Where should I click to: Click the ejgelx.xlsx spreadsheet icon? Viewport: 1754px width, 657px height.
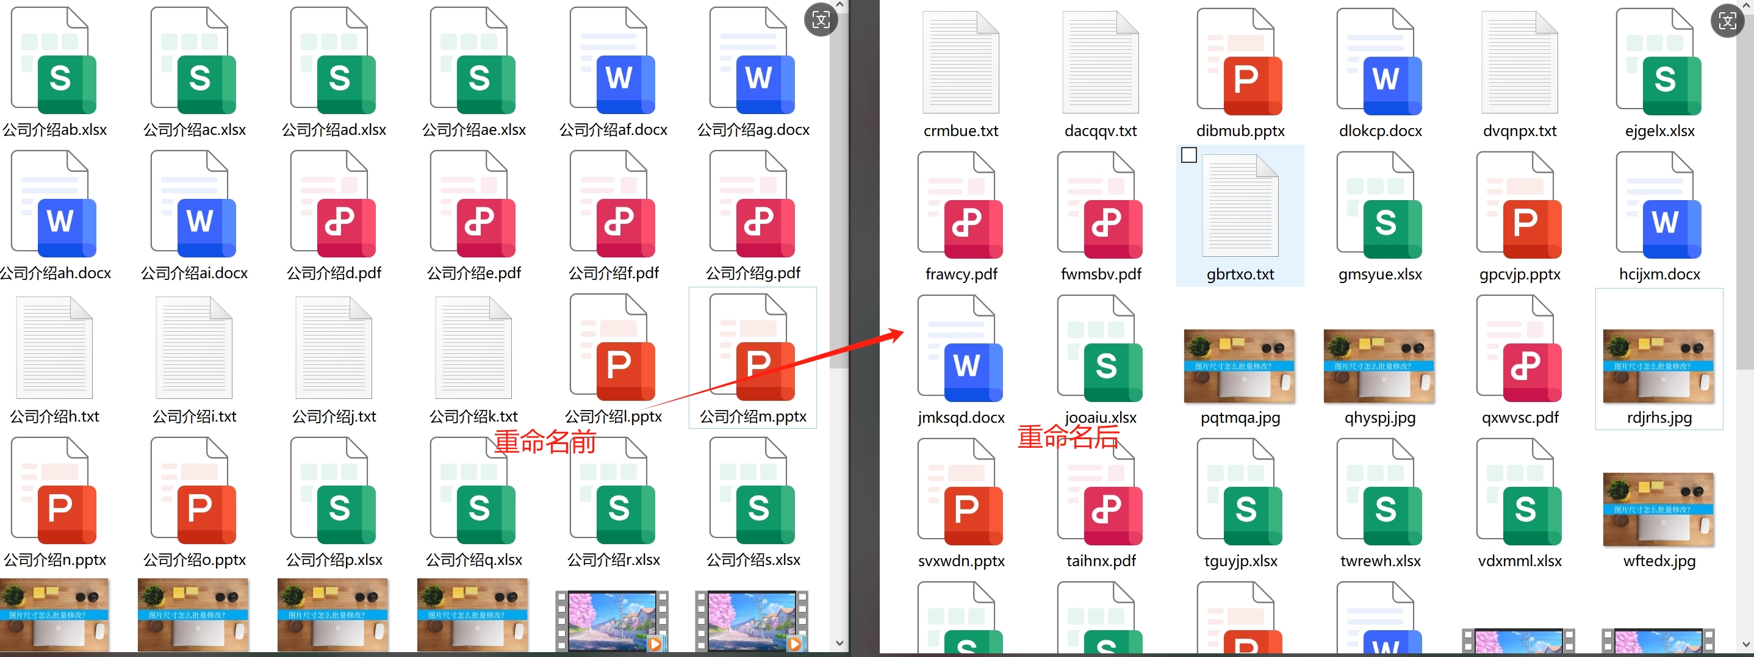(1659, 62)
